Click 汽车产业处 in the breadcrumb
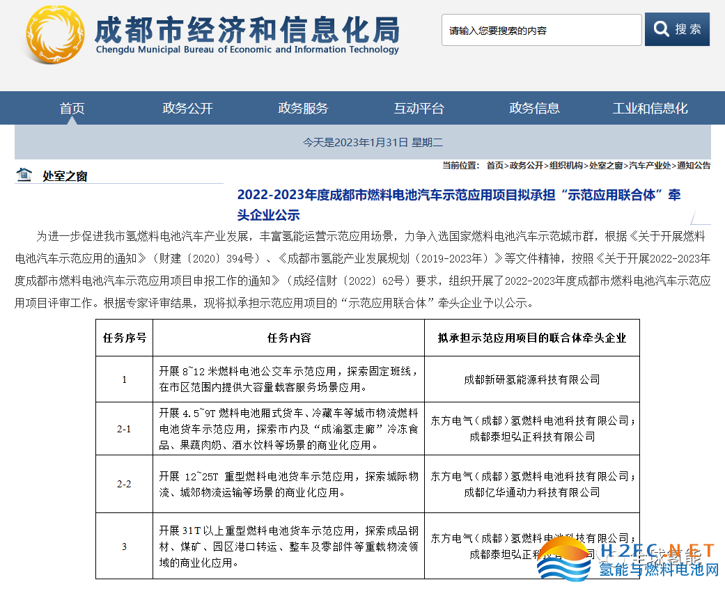The height and width of the screenshot is (589, 725). [650, 166]
